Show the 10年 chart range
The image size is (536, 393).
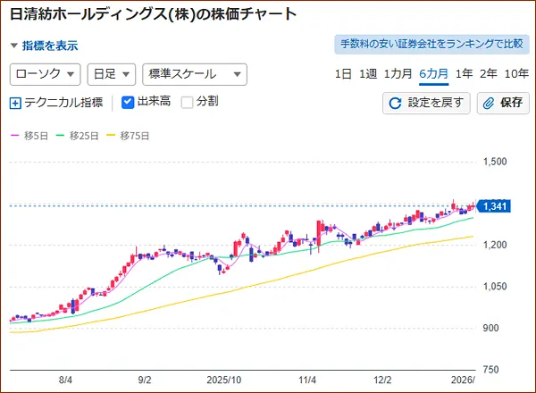pyautogui.click(x=516, y=74)
